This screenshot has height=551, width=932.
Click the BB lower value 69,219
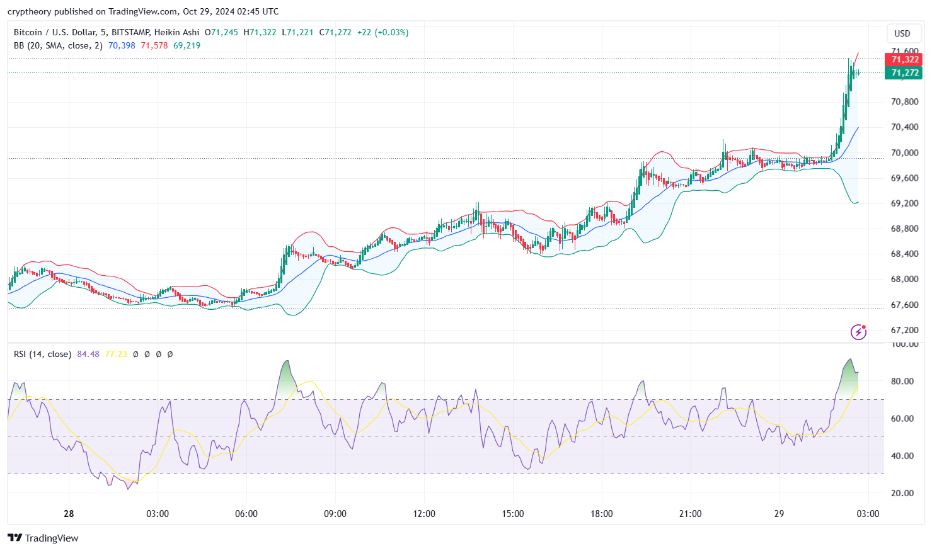point(187,45)
